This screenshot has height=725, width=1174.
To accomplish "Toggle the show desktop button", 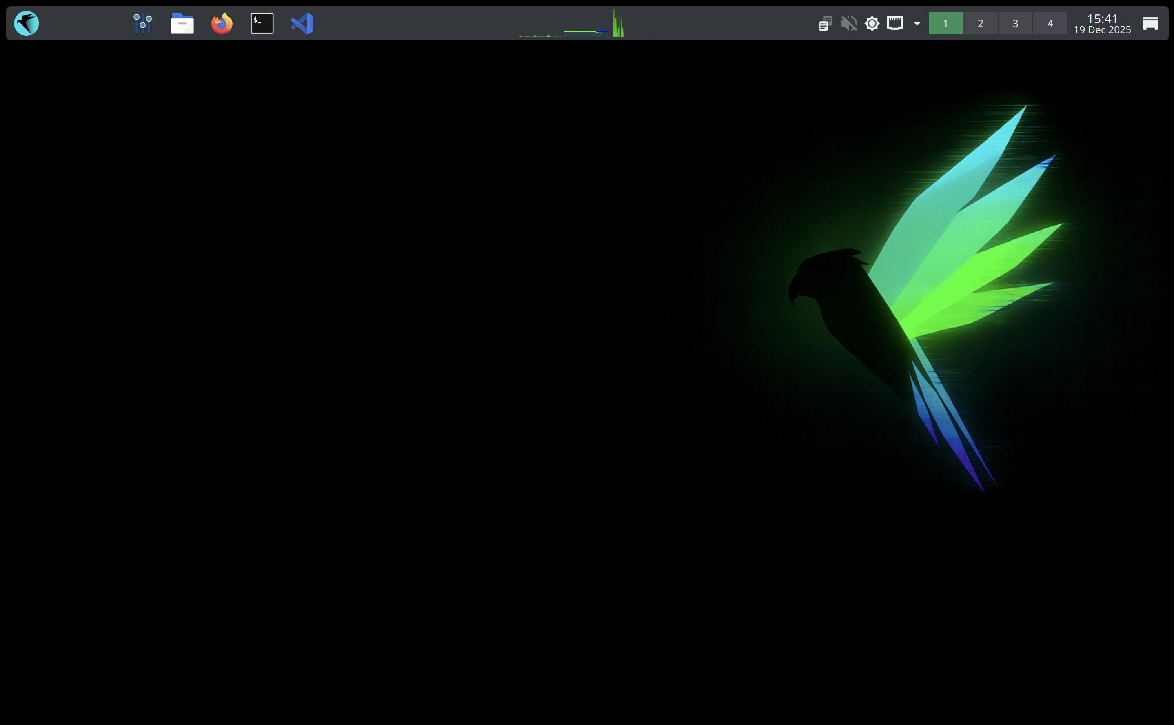I will click(x=1150, y=22).
